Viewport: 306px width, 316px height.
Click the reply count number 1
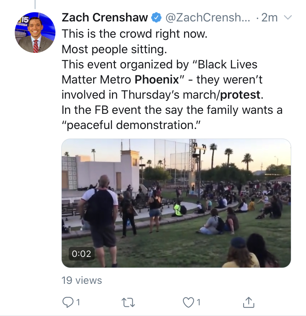78,302
